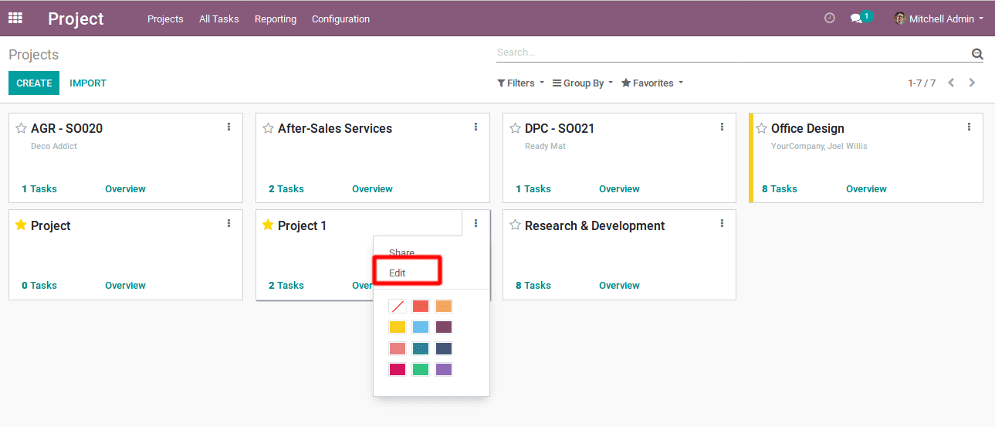
Task: Open 1 Tasks link on AGR - SO020
Action: 39,188
